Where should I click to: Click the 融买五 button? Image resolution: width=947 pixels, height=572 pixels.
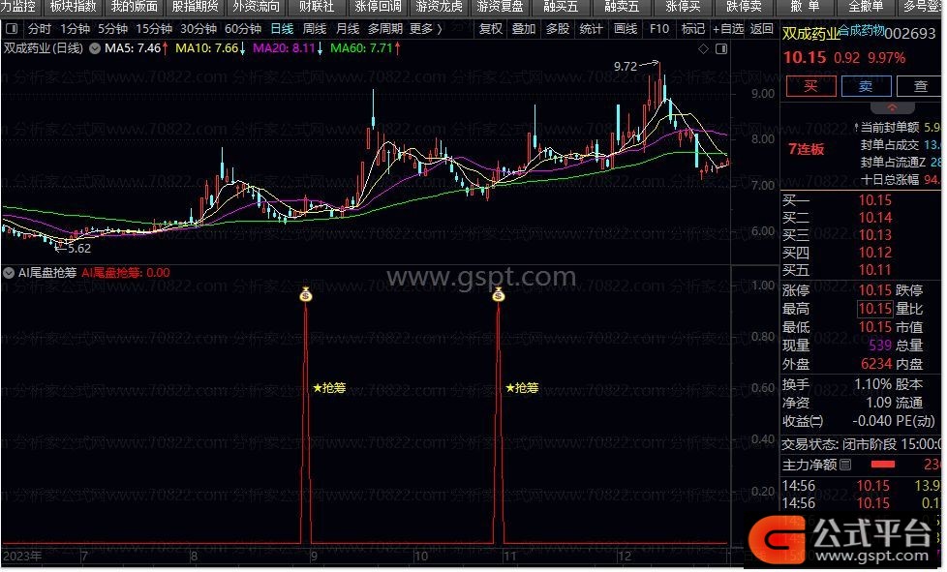561,7
